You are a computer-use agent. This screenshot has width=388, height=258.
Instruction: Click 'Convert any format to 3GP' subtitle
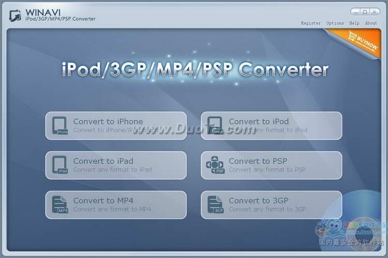pos(267,209)
